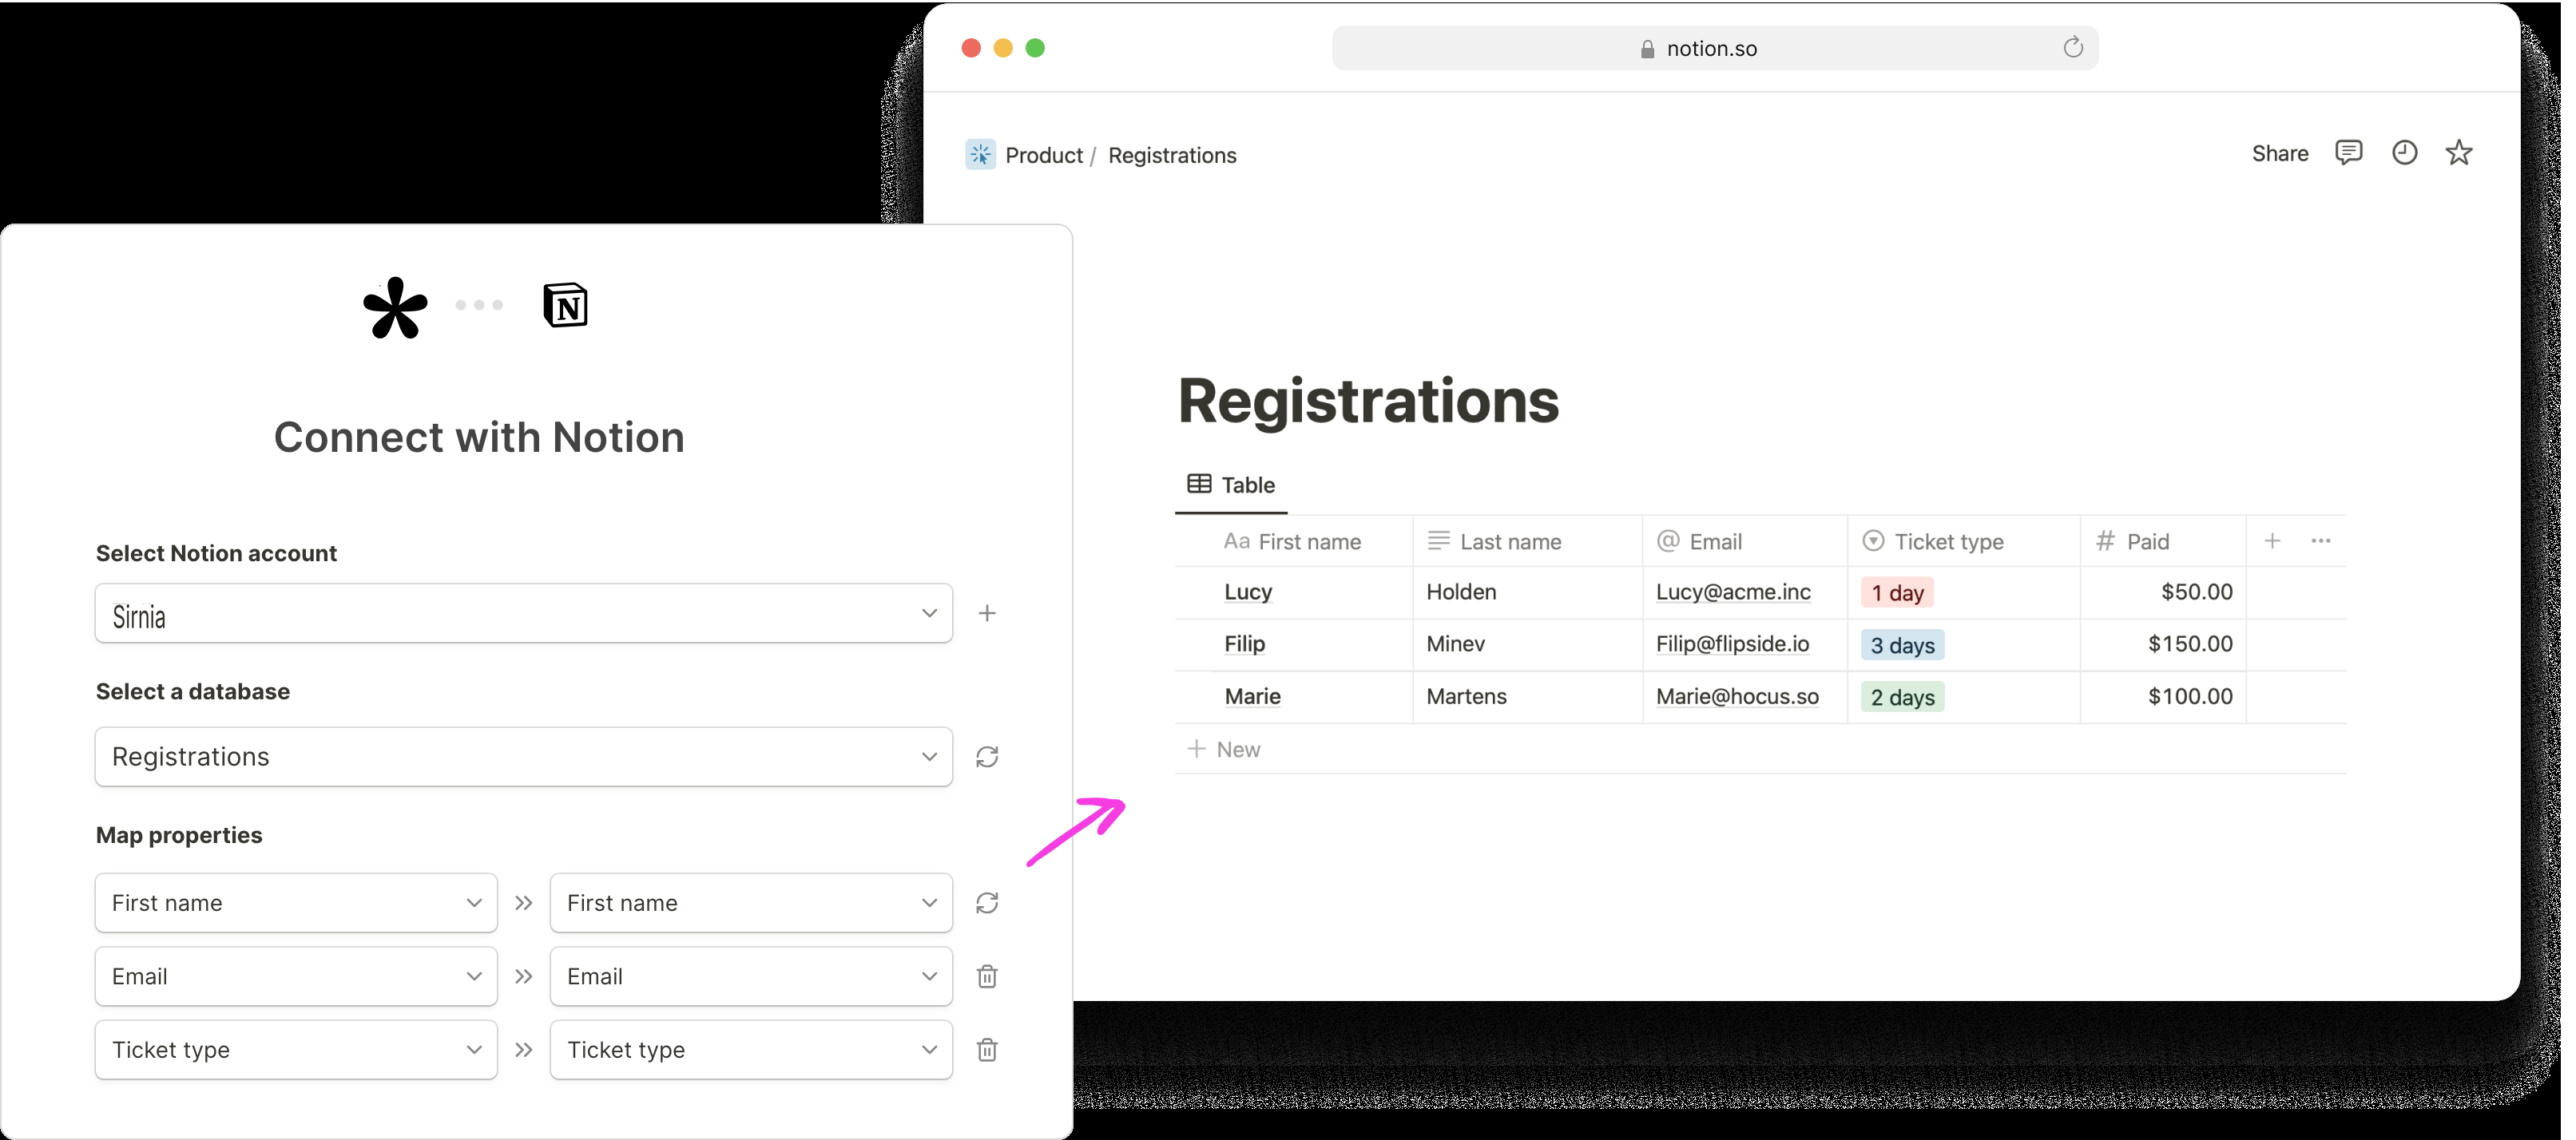The height and width of the screenshot is (1140, 2576).
Task: Favorite the page with star icon
Action: pos(2459,152)
